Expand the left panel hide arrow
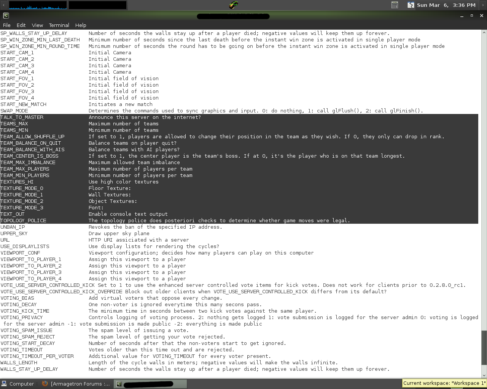The width and height of the screenshot is (487, 389). coord(3,5)
